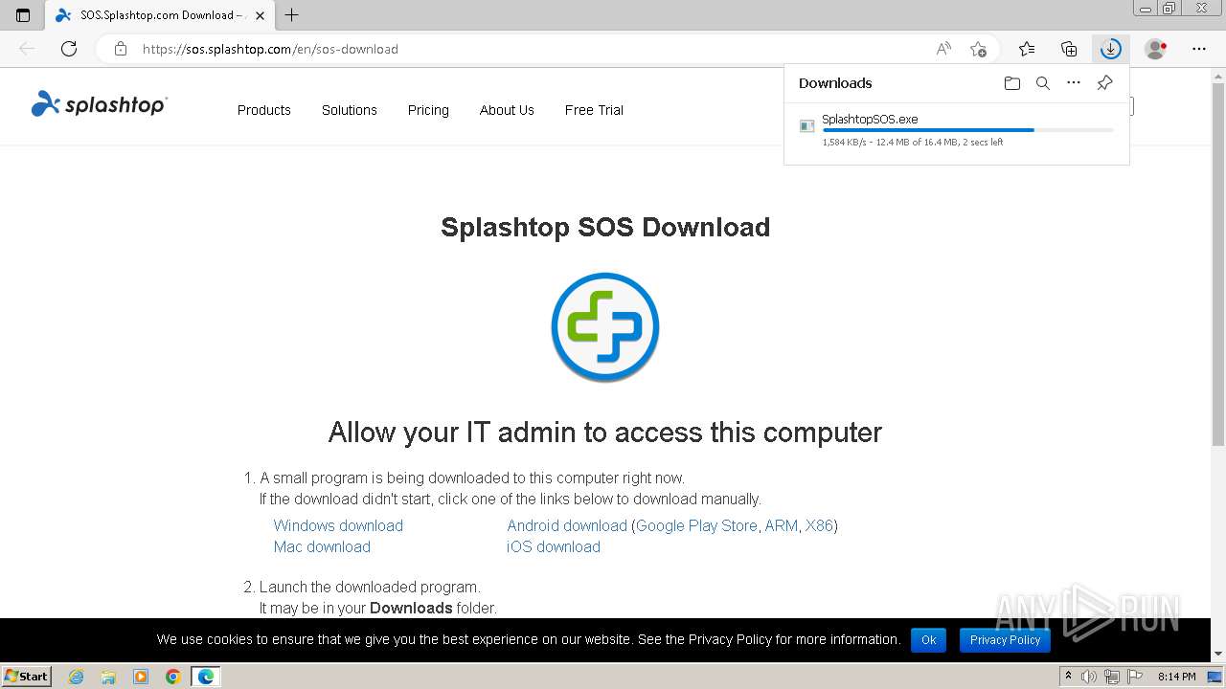Click the Windows download link
The image size is (1226, 689).
coord(338,525)
